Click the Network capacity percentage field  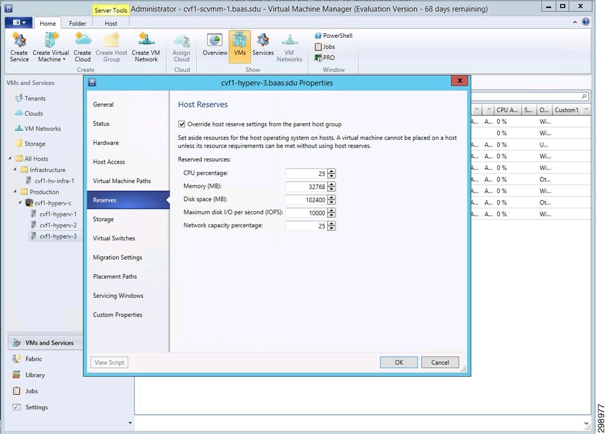307,226
